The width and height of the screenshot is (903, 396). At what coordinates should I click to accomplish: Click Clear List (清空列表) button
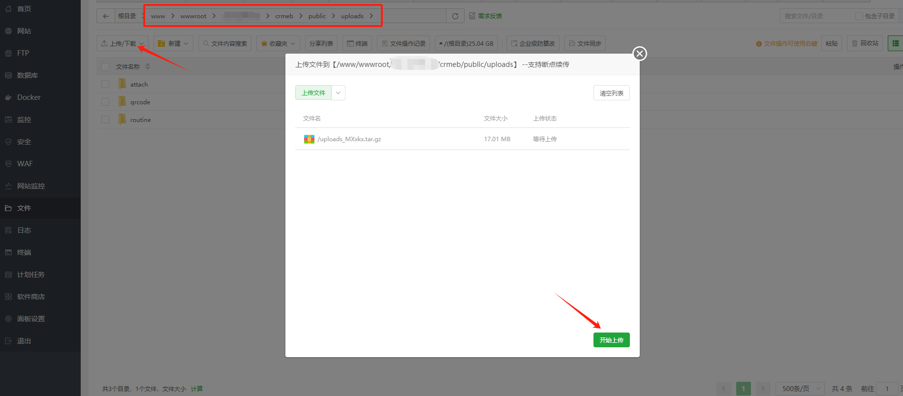coord(611,93)
